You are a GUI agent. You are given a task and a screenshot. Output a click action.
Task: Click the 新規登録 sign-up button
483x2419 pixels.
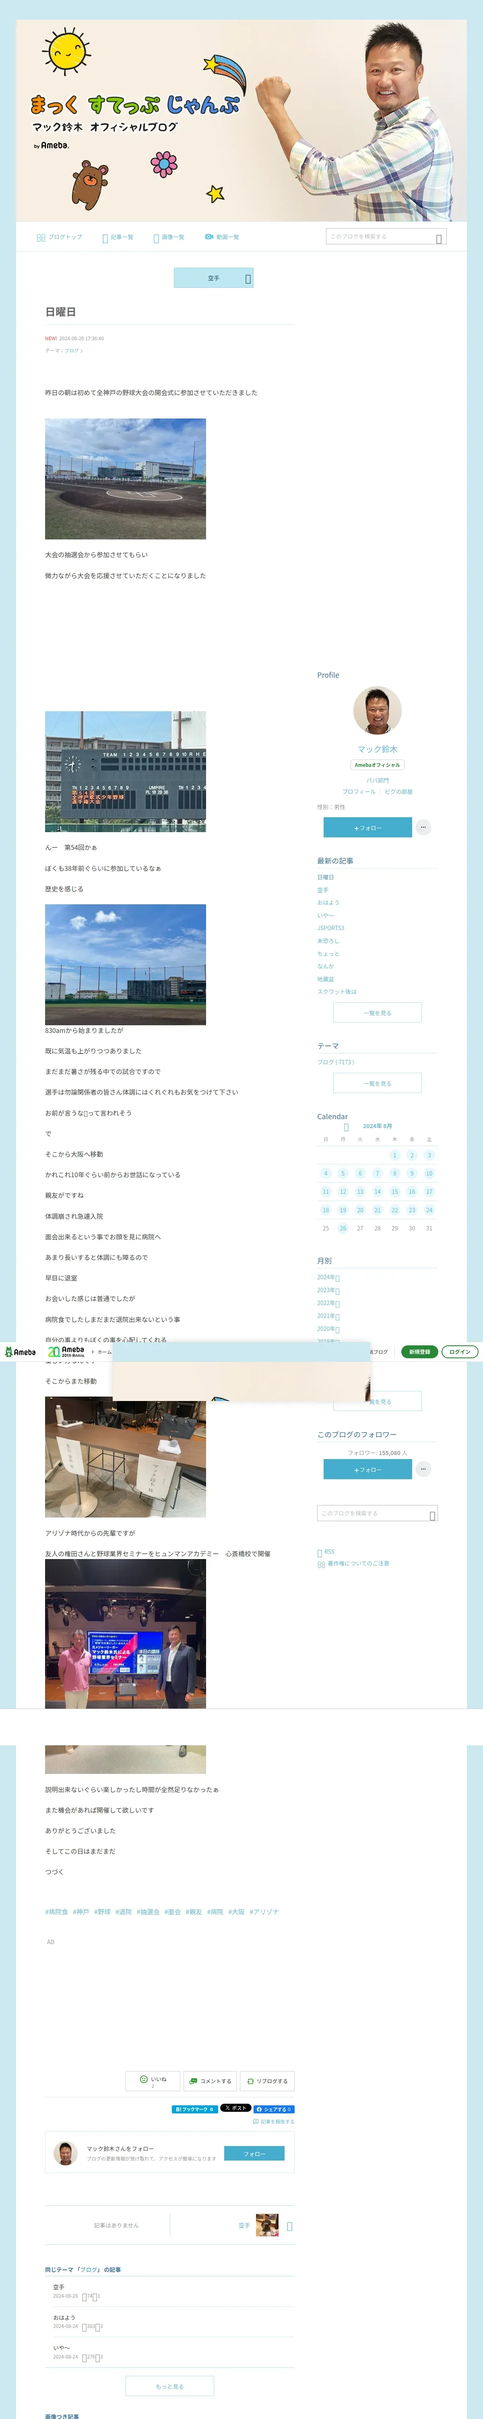click(x=419, y=1352)
